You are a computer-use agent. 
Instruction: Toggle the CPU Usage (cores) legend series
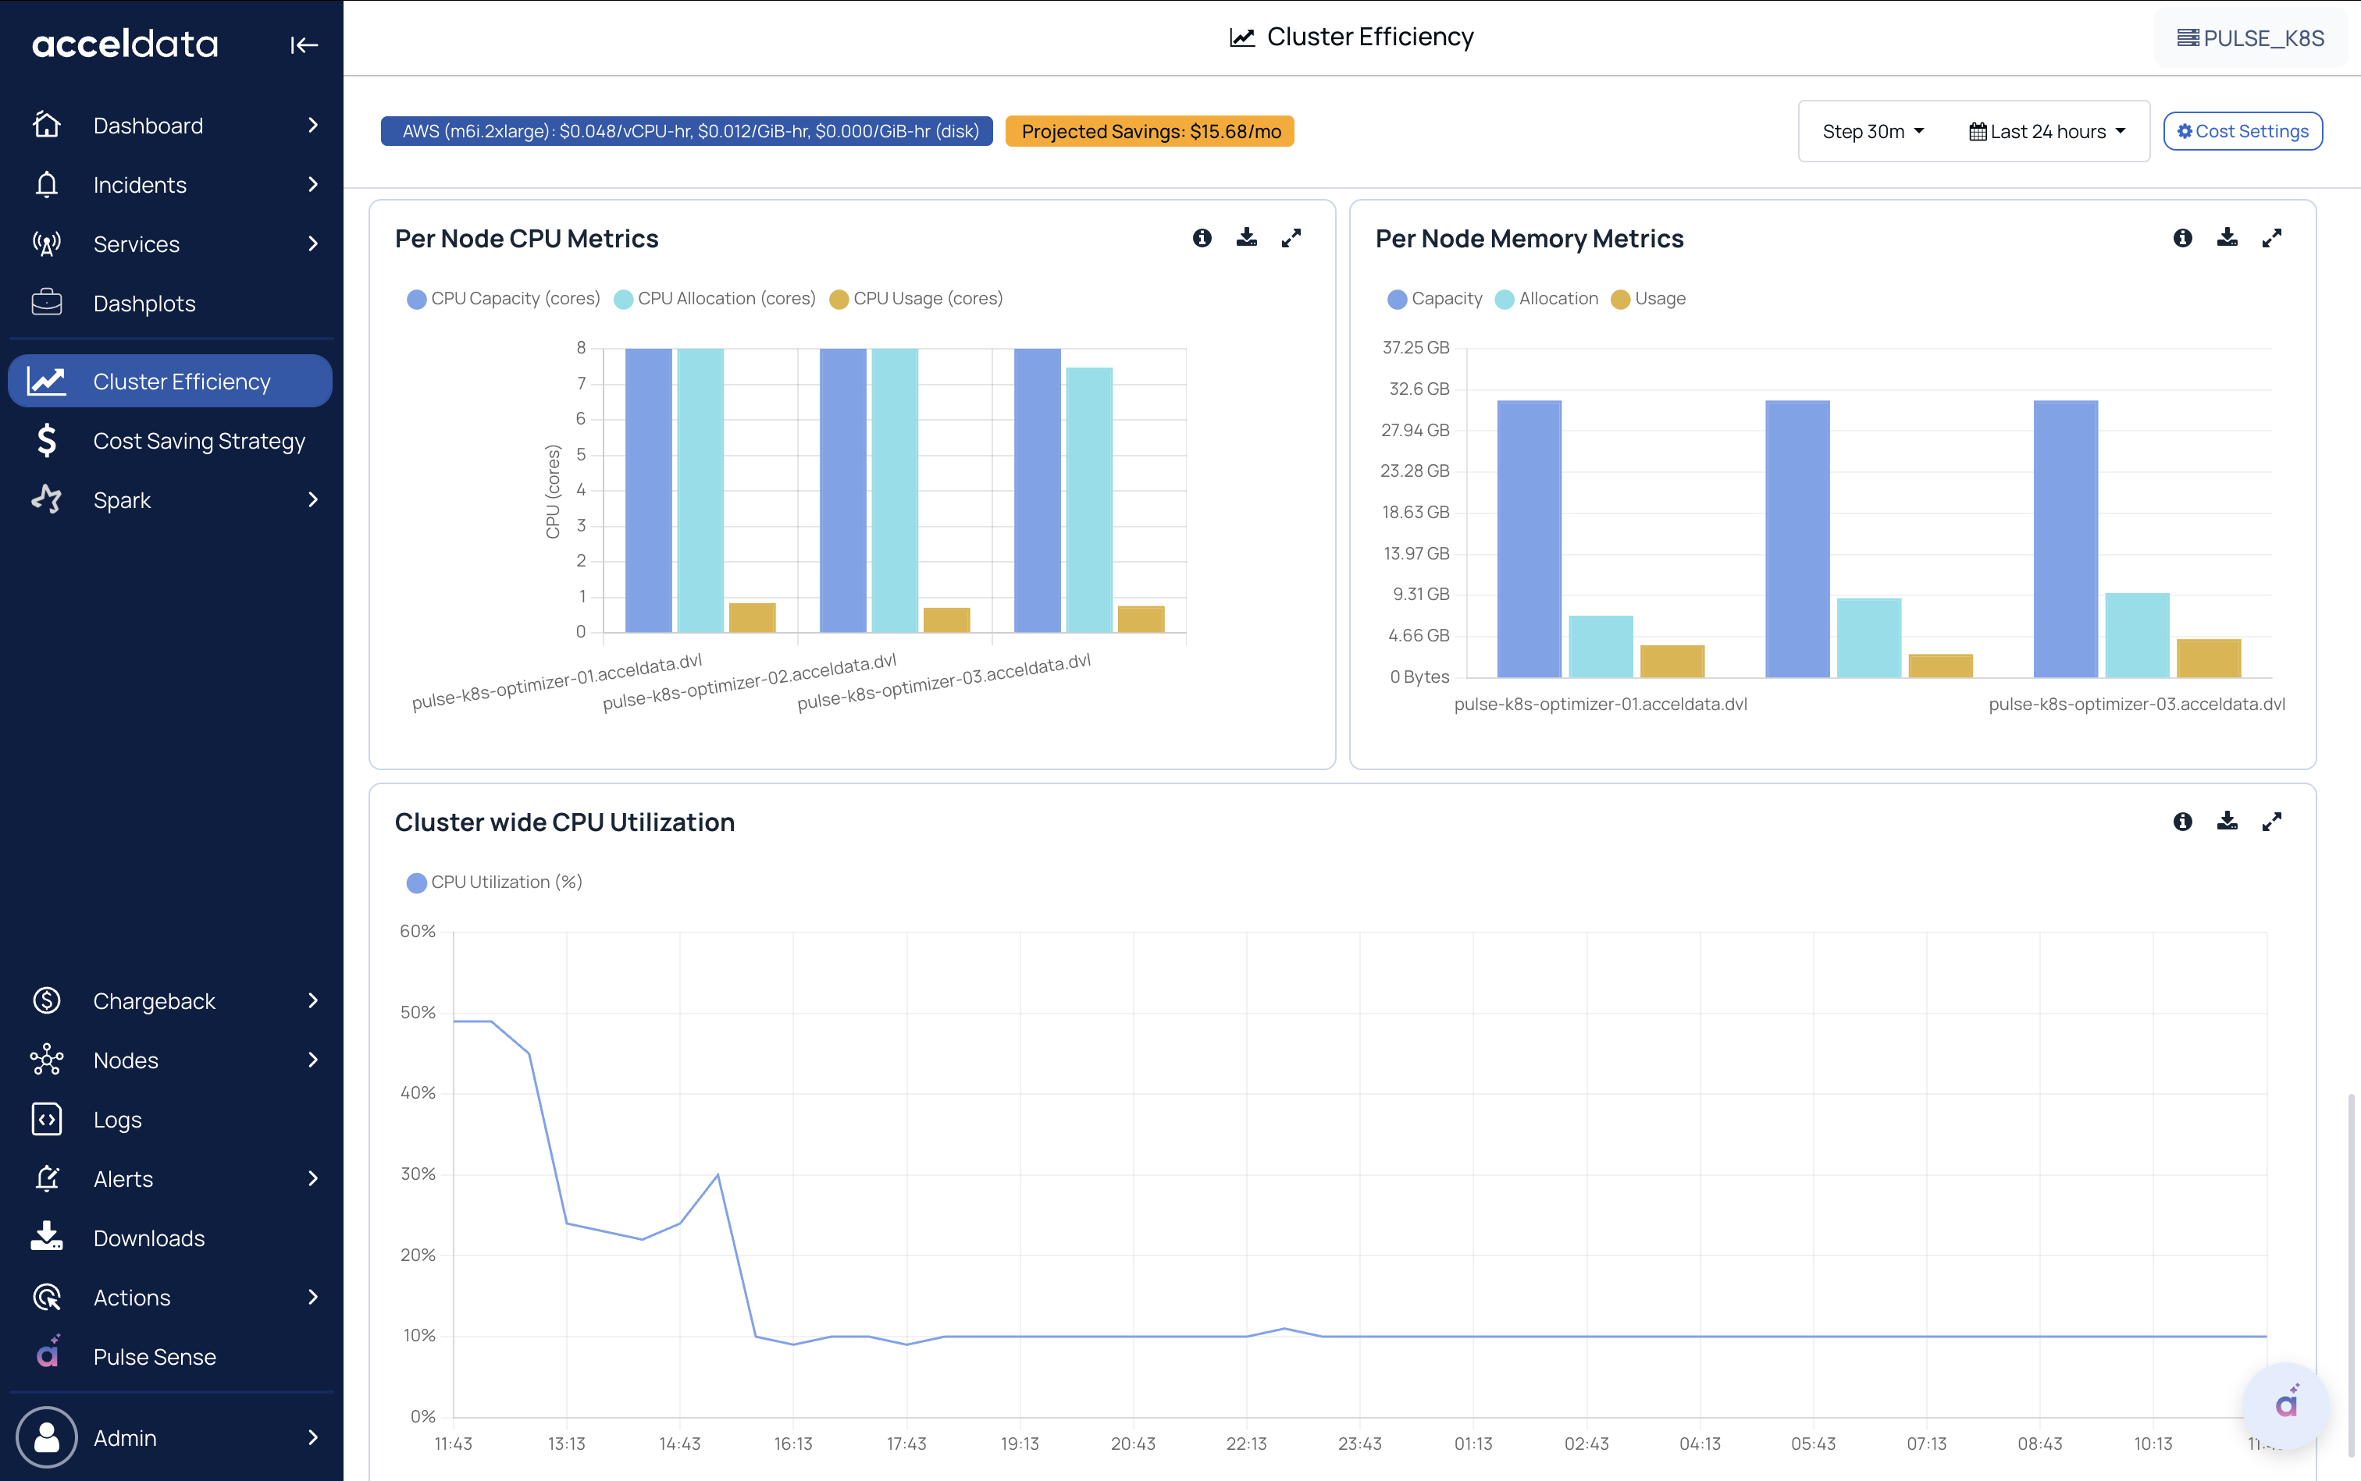915,299
